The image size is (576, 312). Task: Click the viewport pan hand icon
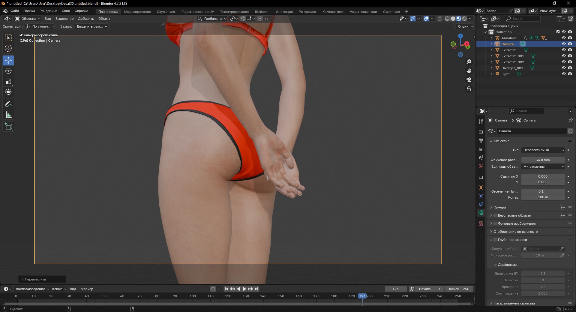(x=469, y=71)
